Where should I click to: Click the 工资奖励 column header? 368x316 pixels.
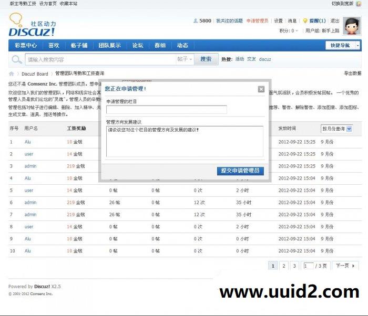(77, 129)
